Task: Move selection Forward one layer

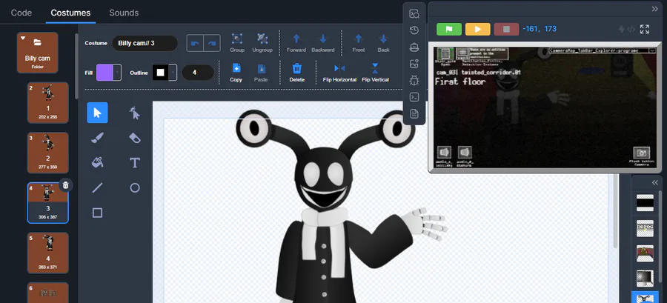Action: (x=296, y=43)
